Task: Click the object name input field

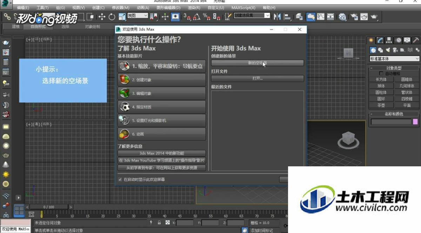Action: pos(391,122)
